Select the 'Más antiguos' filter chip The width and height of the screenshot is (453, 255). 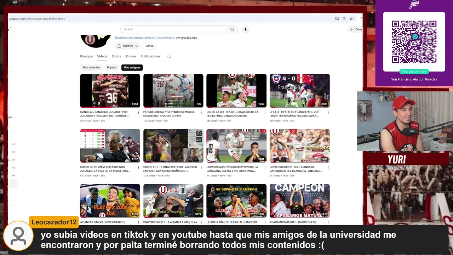[x=132, y=67]
